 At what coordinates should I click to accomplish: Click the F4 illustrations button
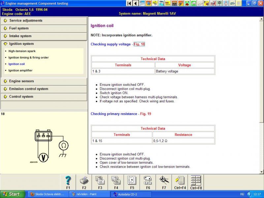click(116, 182)
